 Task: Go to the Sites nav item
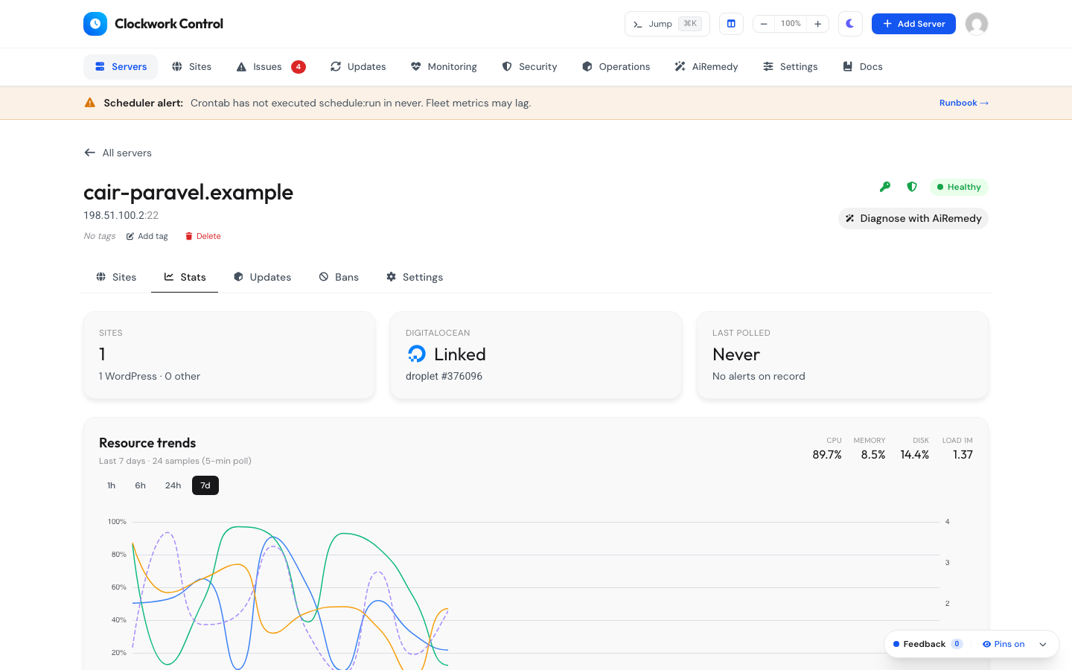pos(191,67)
